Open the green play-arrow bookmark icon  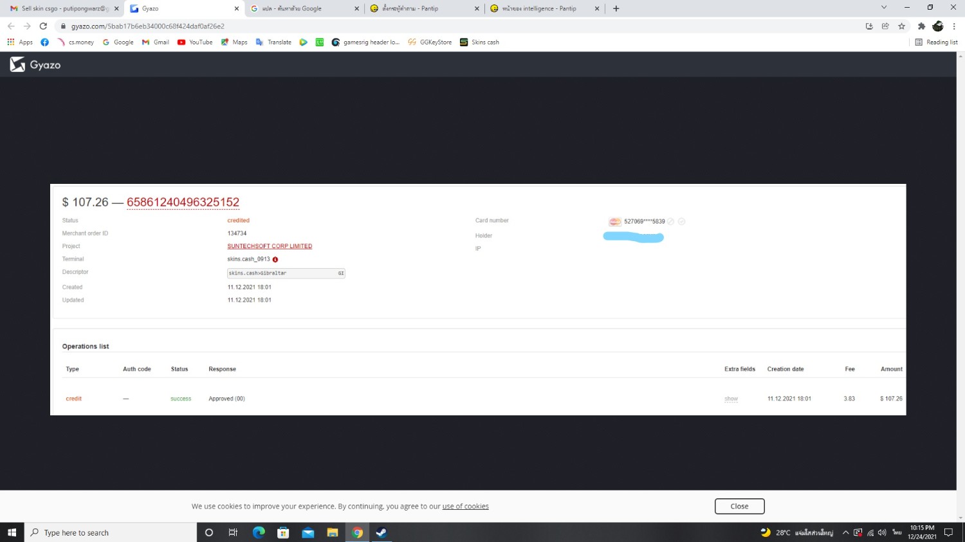pos(303,42)
